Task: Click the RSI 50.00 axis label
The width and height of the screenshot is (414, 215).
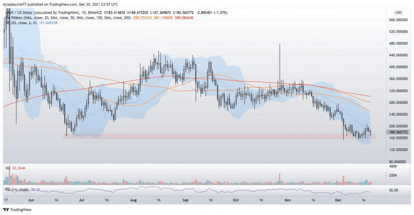Action: pyautogui.click(x=393, y=190)
